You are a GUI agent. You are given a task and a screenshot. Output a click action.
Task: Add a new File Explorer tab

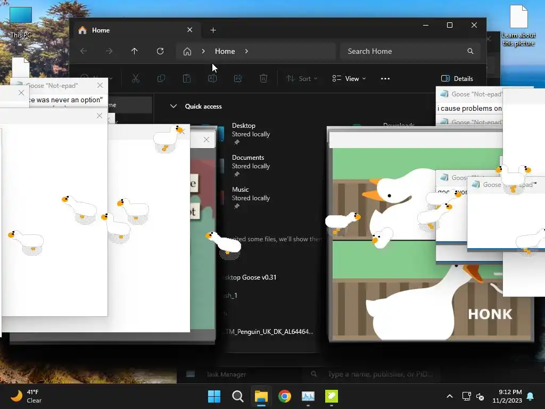point(213,30)
